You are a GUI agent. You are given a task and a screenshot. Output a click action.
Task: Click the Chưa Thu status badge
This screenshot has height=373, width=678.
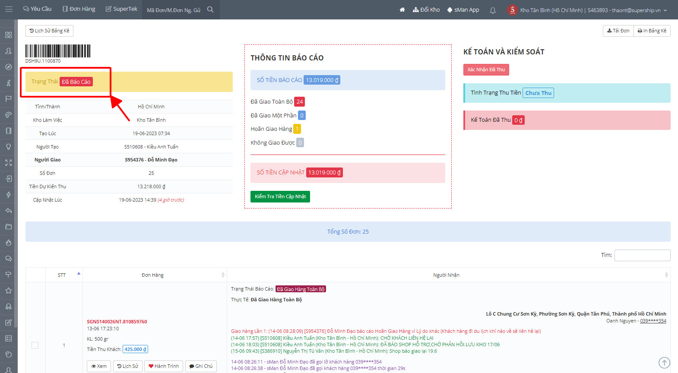point(539,93)
